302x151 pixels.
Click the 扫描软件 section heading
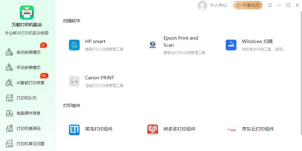coord(72,21)
